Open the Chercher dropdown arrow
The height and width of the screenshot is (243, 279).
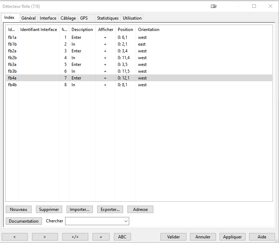[x=126, y=221]
